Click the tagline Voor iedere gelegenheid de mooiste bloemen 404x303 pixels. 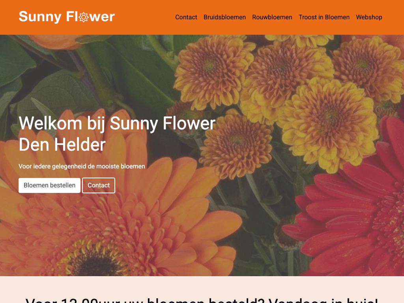(x=82, y=166)
